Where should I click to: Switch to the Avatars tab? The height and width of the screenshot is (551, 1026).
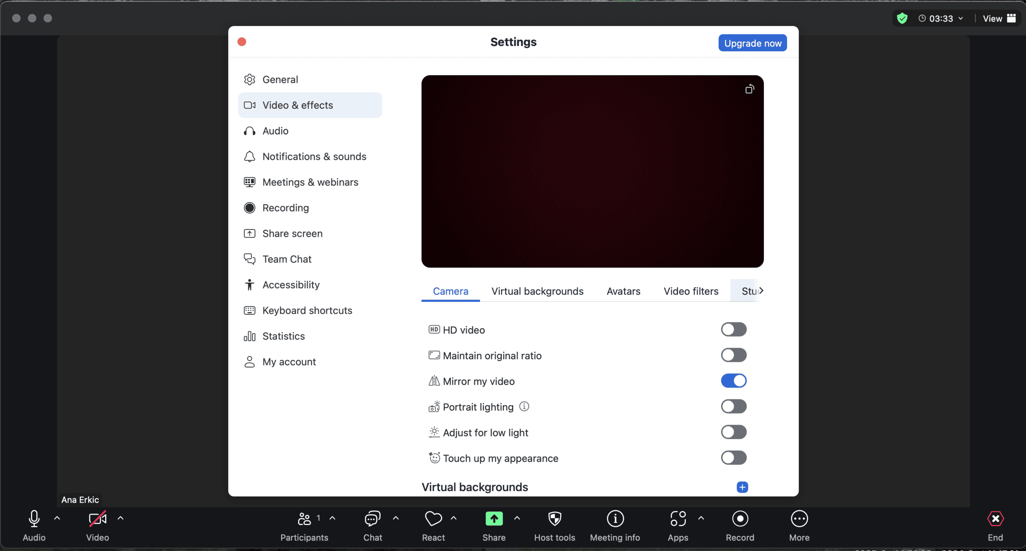point(623,291)
